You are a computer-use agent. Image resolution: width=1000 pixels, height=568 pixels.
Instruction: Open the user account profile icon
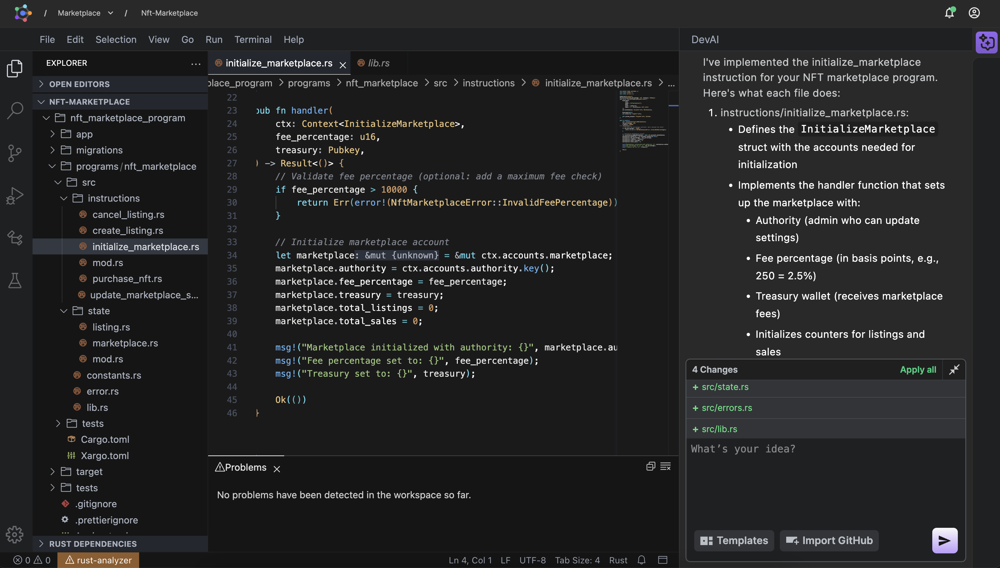click(x=974, y=13)
